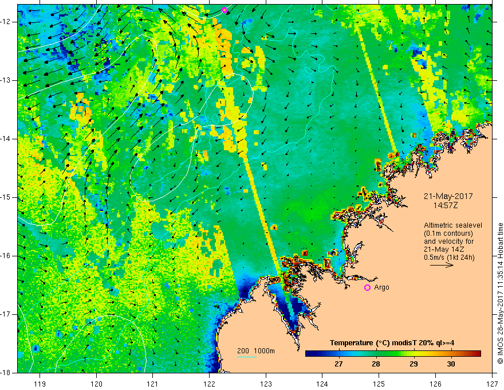Click the '27' colorbar tick label

coord(338,364)
